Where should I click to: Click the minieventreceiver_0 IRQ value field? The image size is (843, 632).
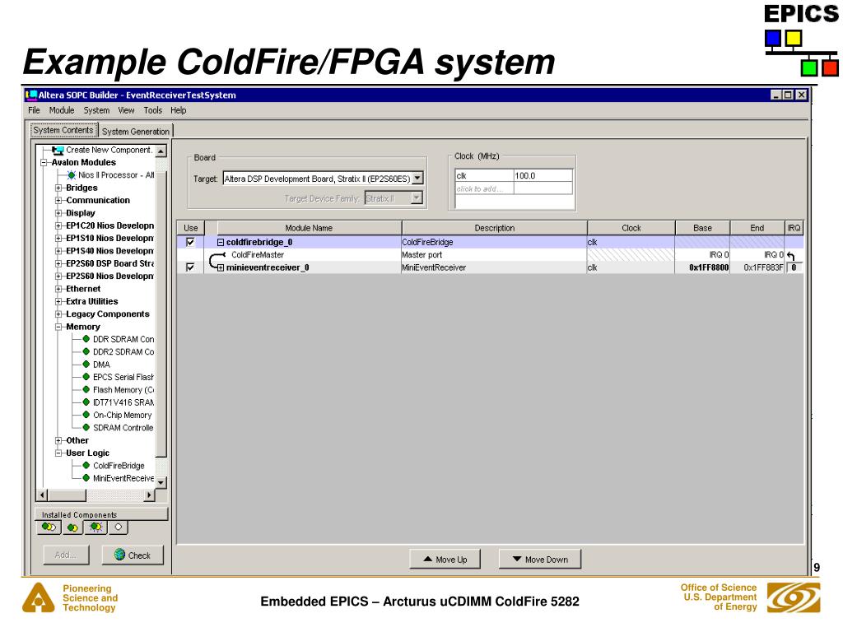[794, 267]
